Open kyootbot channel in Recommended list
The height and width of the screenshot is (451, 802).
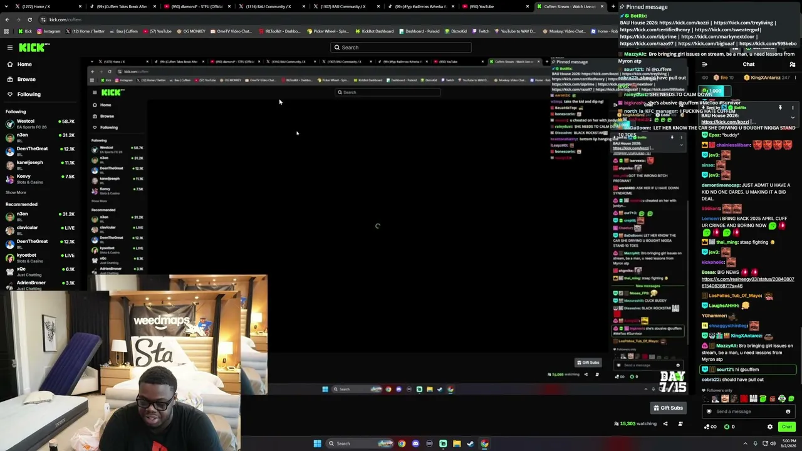coord(39,257)
